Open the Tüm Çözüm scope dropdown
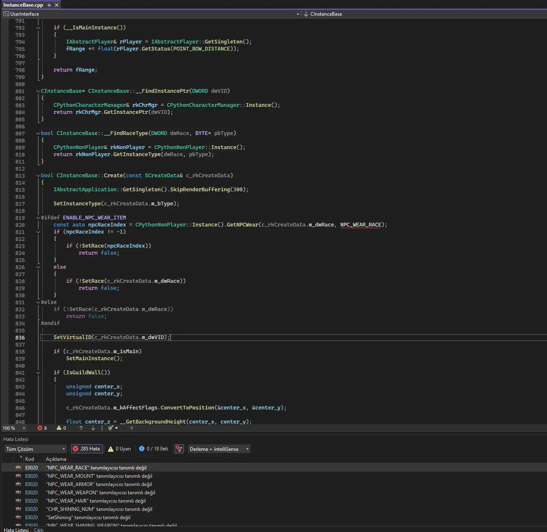 pos(35,449)
